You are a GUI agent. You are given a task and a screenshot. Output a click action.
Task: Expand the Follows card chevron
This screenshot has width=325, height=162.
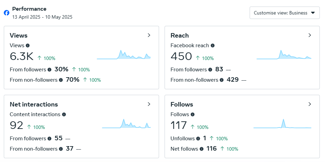pos(310,104)
